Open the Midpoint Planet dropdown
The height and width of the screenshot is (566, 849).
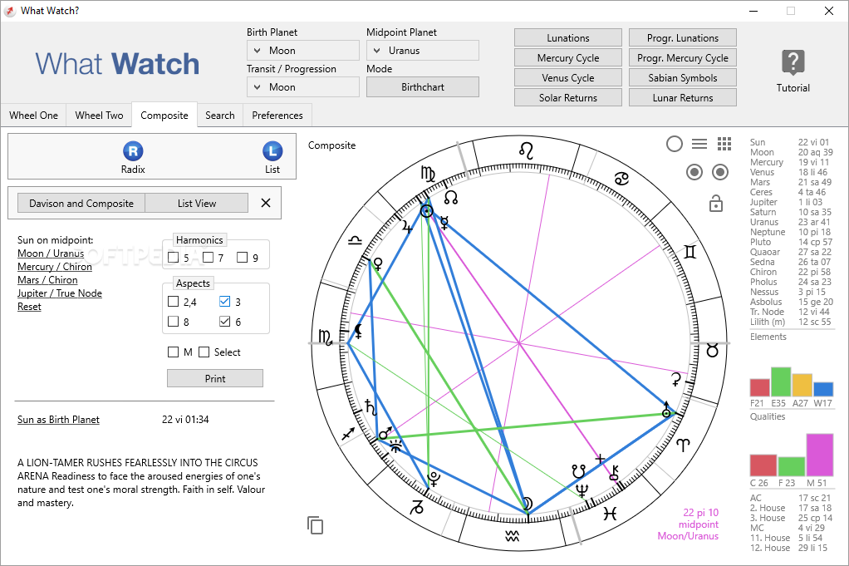pyautogui.click(x=422, y=51)
